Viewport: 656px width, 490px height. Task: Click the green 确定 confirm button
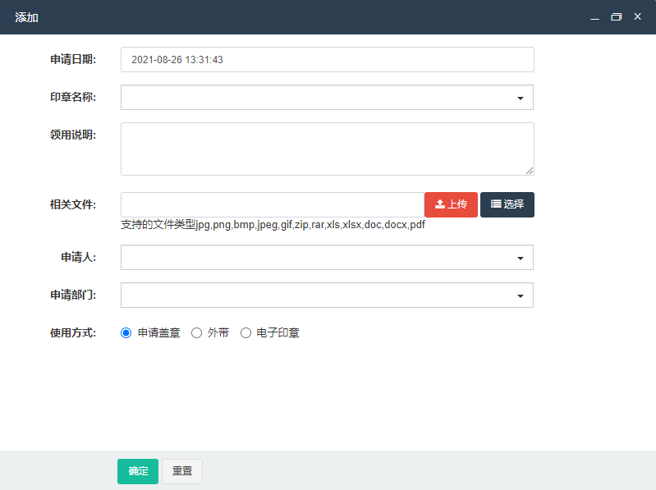(138, 471)
